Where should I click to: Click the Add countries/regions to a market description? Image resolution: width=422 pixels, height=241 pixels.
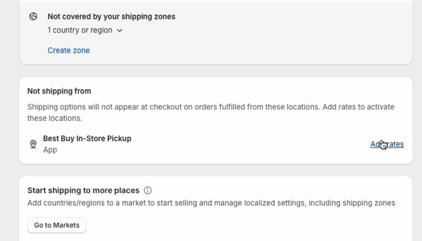coord(211,203)
